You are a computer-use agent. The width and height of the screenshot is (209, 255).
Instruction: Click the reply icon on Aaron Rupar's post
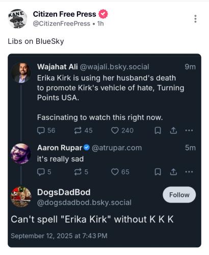click(x=41, y=172)
